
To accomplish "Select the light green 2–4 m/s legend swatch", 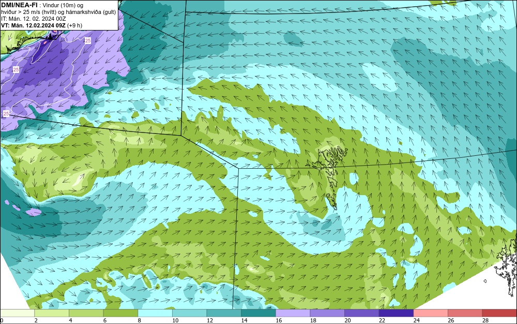I will [52, 313].
